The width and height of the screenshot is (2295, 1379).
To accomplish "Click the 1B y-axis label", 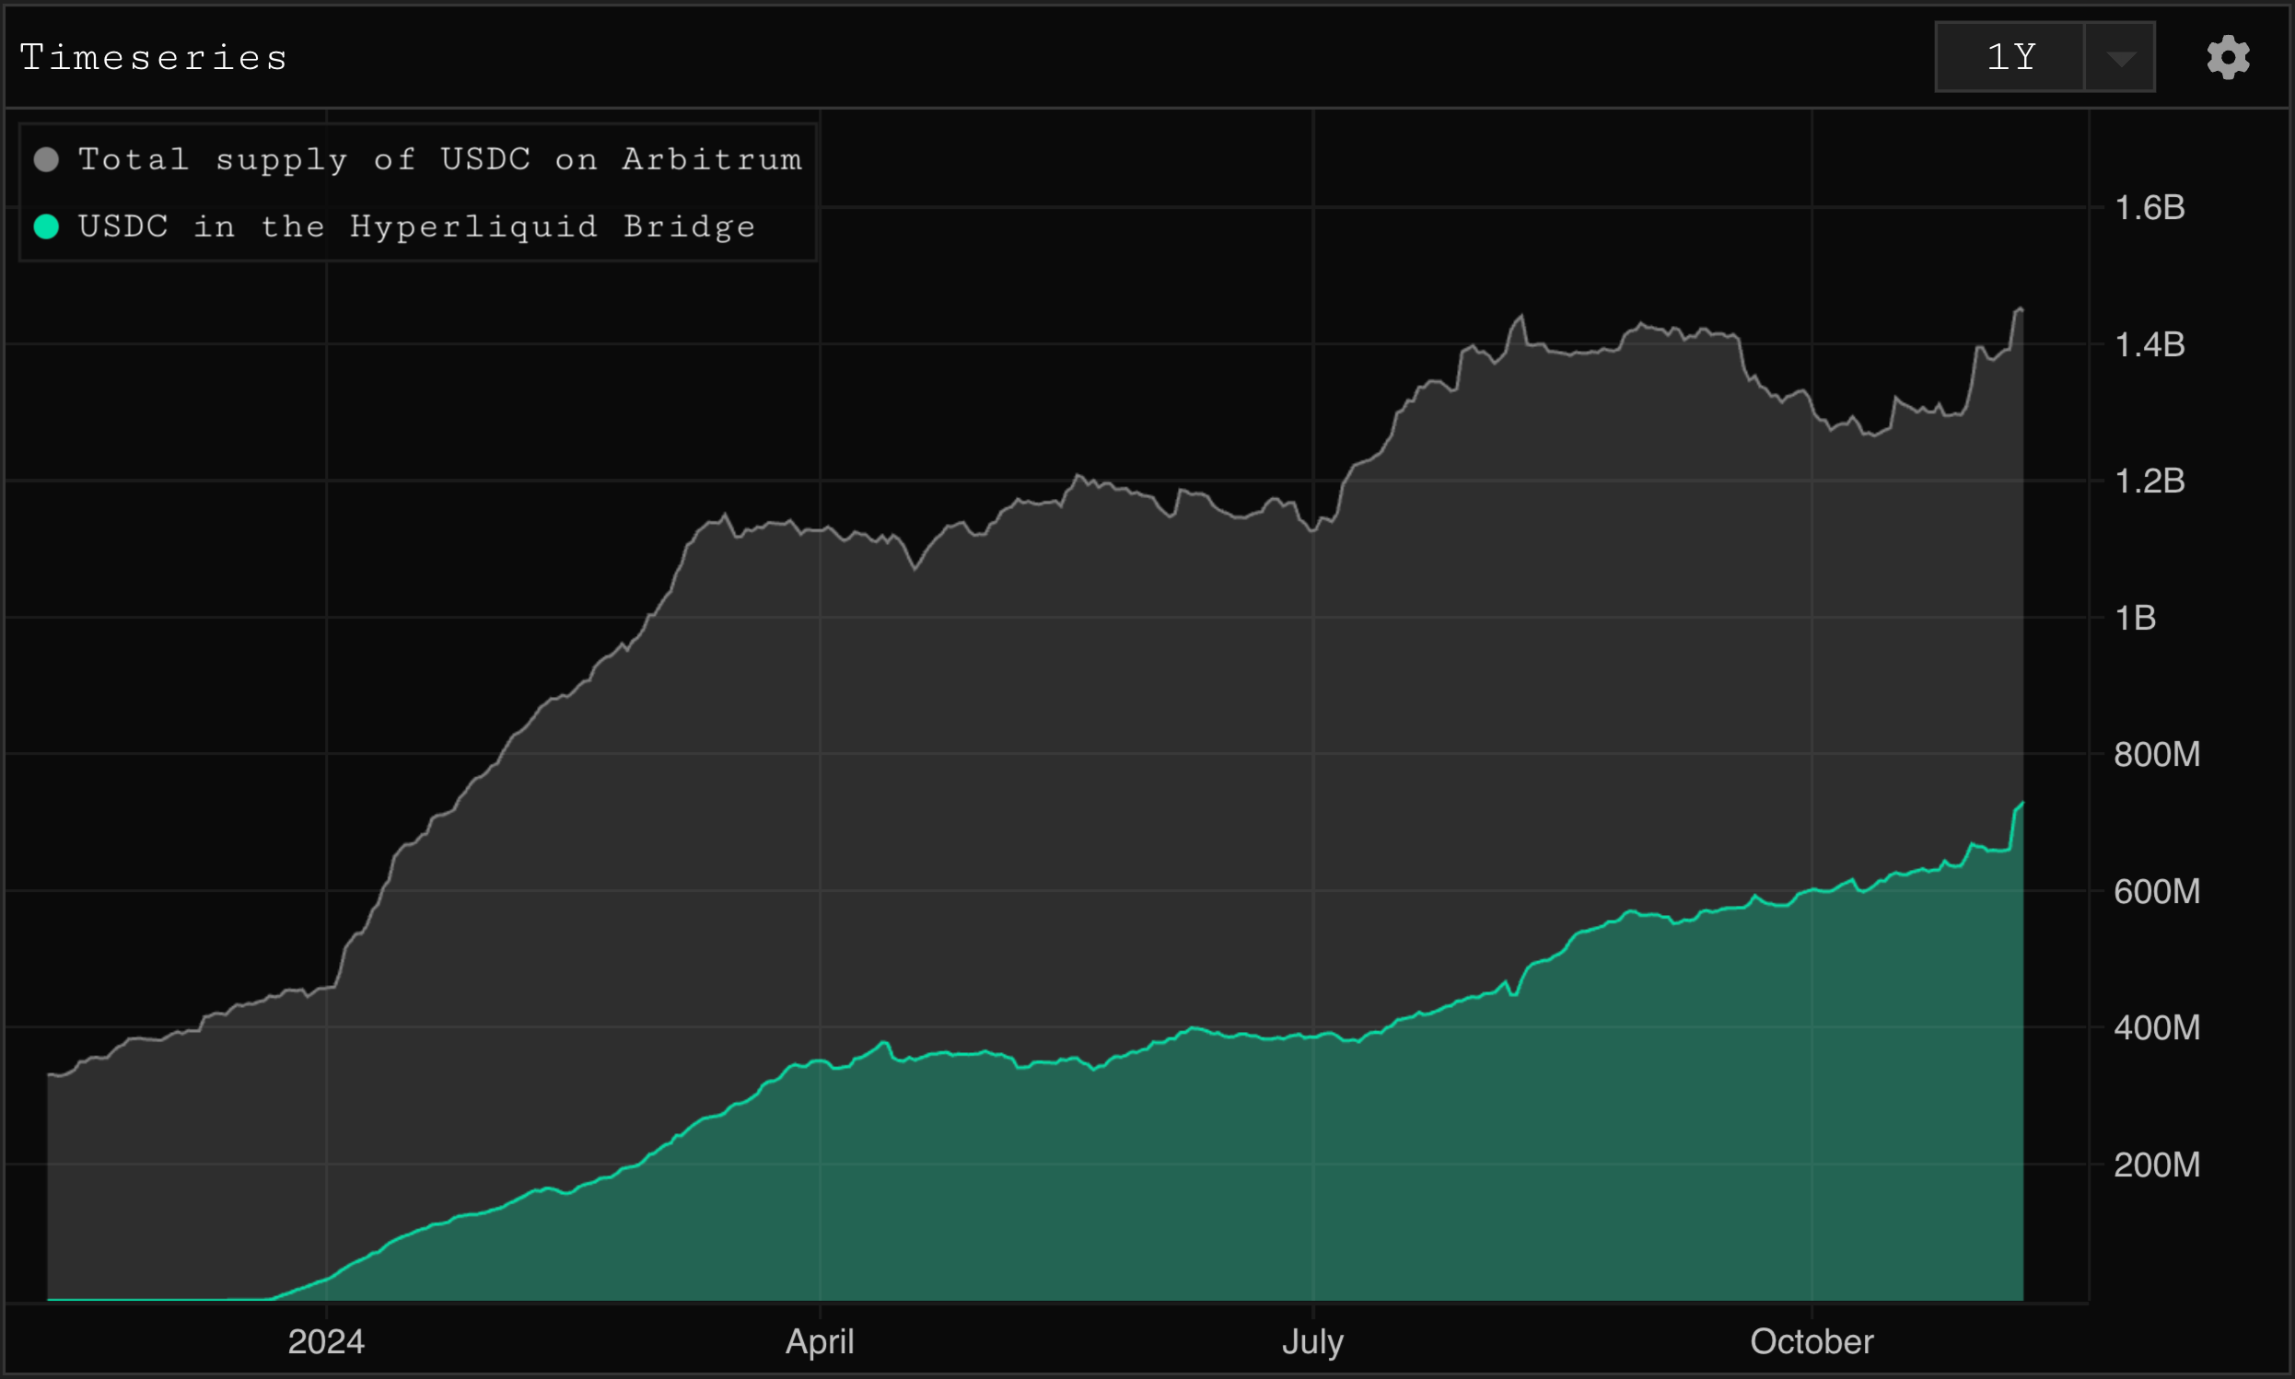I will pos(2135,618).
